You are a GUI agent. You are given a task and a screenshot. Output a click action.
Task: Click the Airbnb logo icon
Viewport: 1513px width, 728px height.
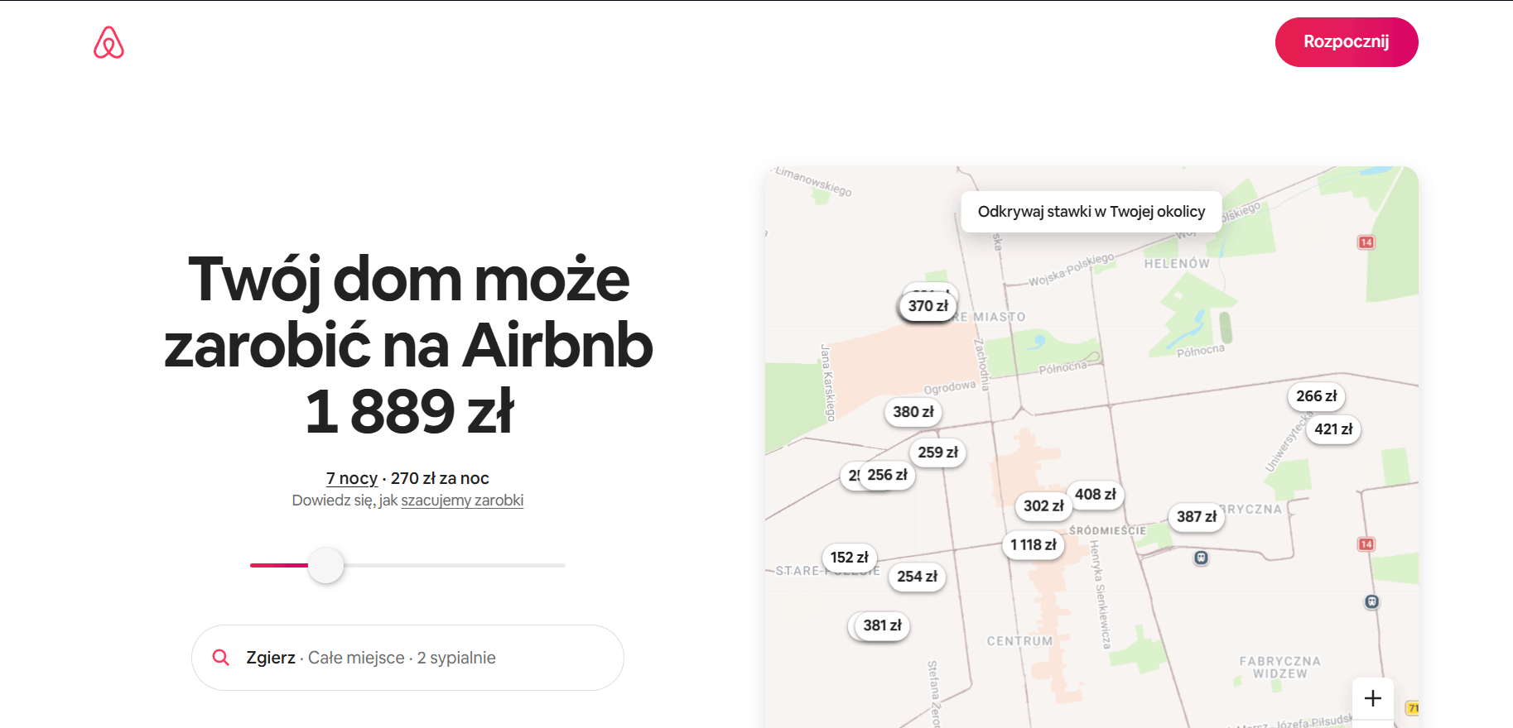108,42
